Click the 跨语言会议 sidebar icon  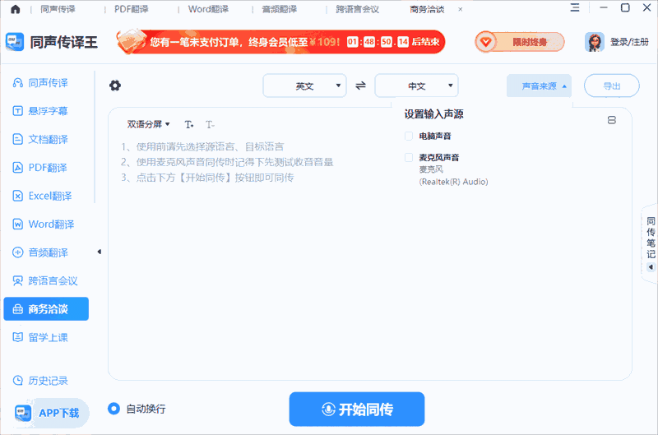pyautogui.click(x=17, y=280)
